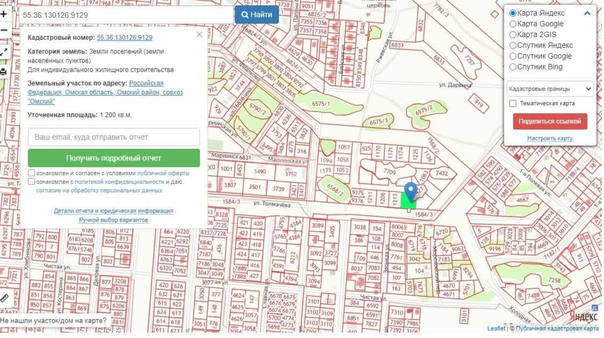
Task: Click Получить подробный отчет button
Action: [114, 158]
